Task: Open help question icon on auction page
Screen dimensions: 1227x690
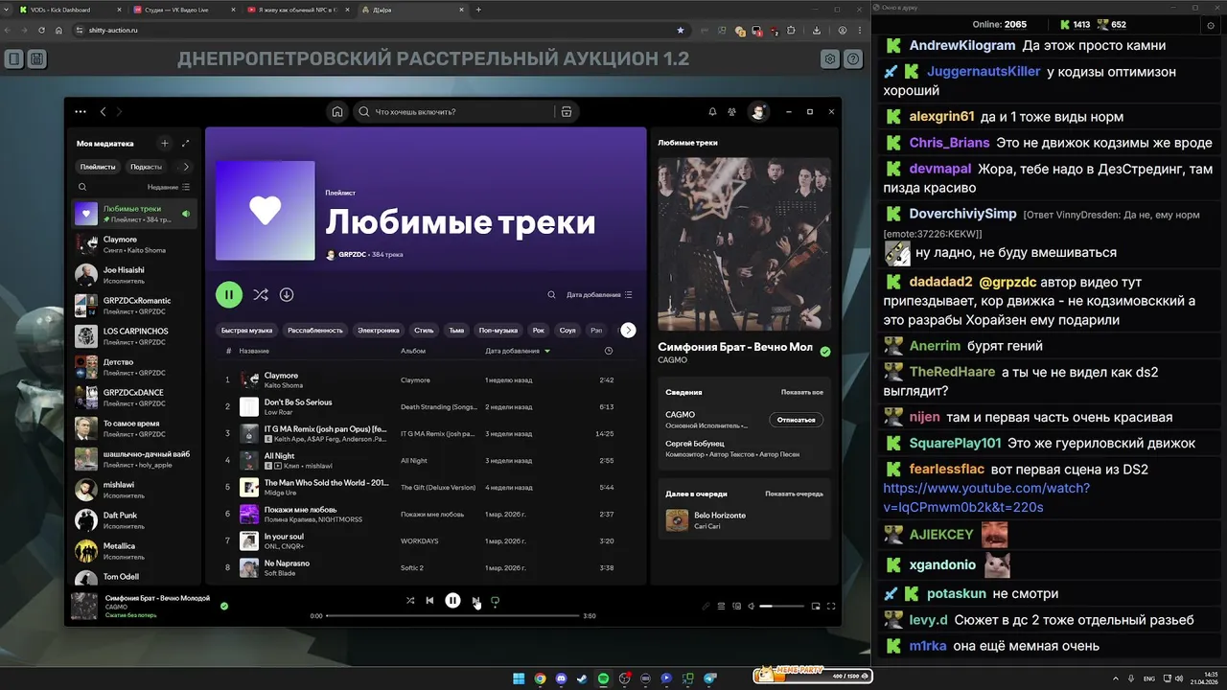Action: pyautogui.click(x=853, y=59)
